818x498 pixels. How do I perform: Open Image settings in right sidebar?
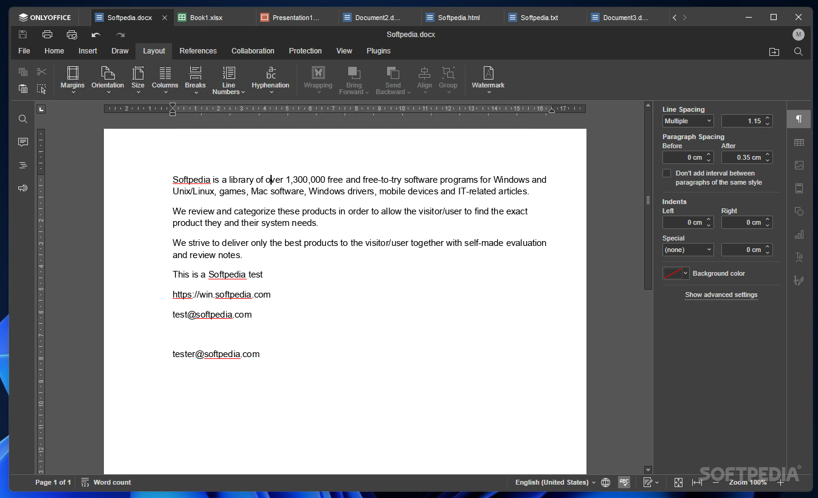coord(799,165)
